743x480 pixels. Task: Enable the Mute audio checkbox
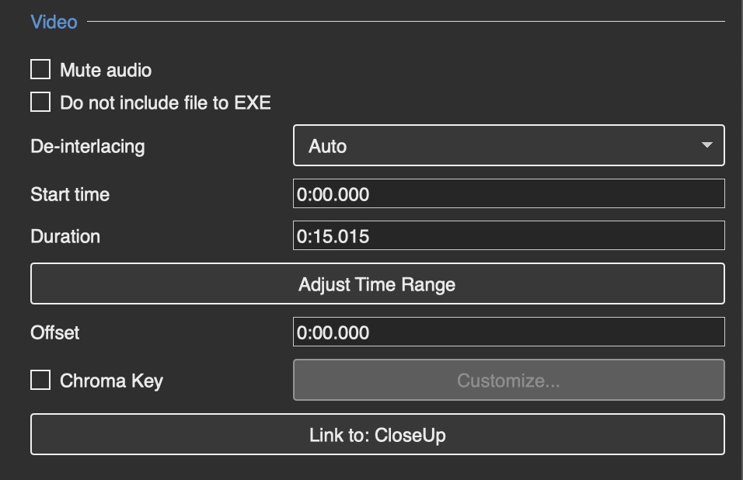coord(40,70)
